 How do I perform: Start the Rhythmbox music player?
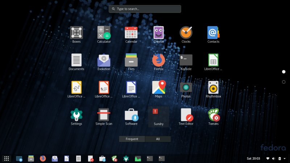pos(213,89)
